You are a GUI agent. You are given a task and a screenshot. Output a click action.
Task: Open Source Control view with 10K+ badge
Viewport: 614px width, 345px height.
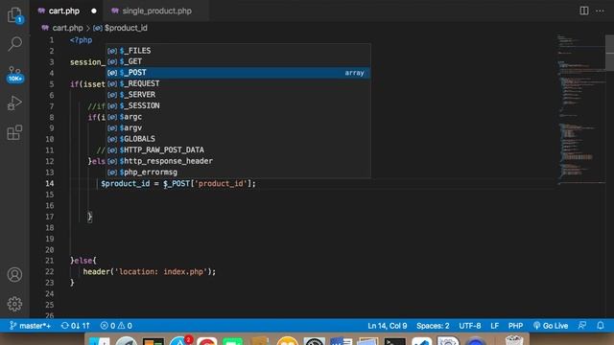[x=15, y=74]
